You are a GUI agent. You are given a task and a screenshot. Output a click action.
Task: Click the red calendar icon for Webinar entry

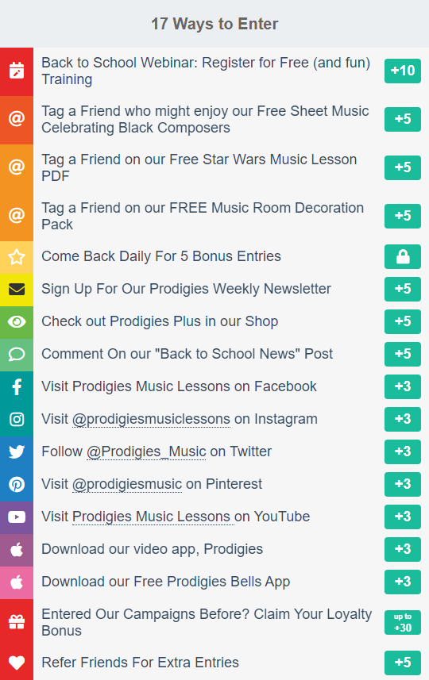[17, 71]
